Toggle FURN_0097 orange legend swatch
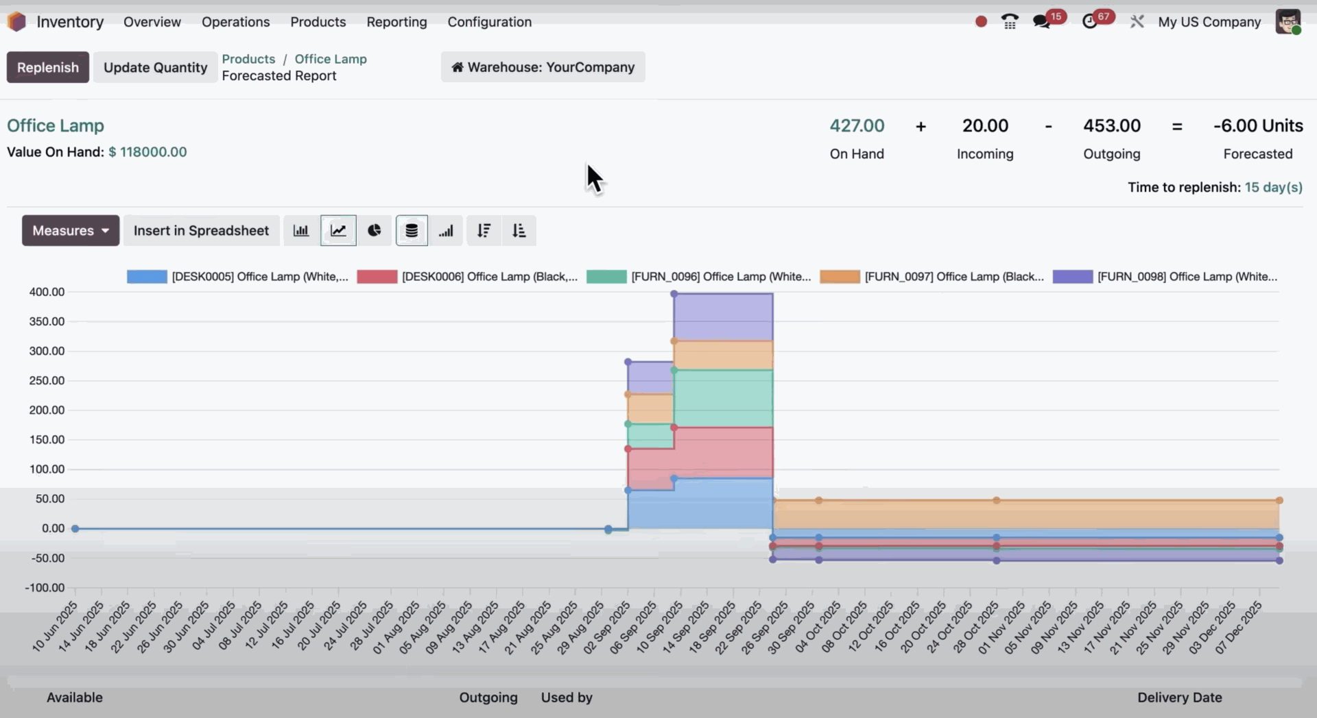 pyautogui.click(x=840, y=277)
